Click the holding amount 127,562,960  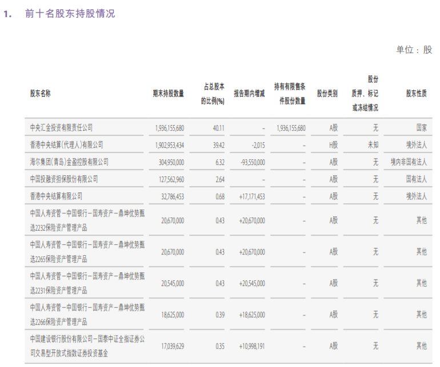[170, 179]
